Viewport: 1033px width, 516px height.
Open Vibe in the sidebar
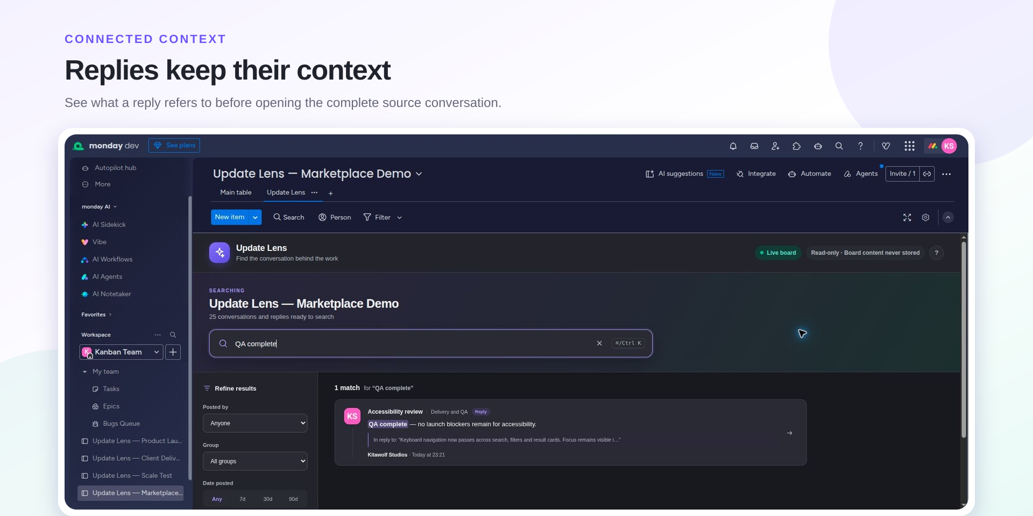[x=94, y=242]
